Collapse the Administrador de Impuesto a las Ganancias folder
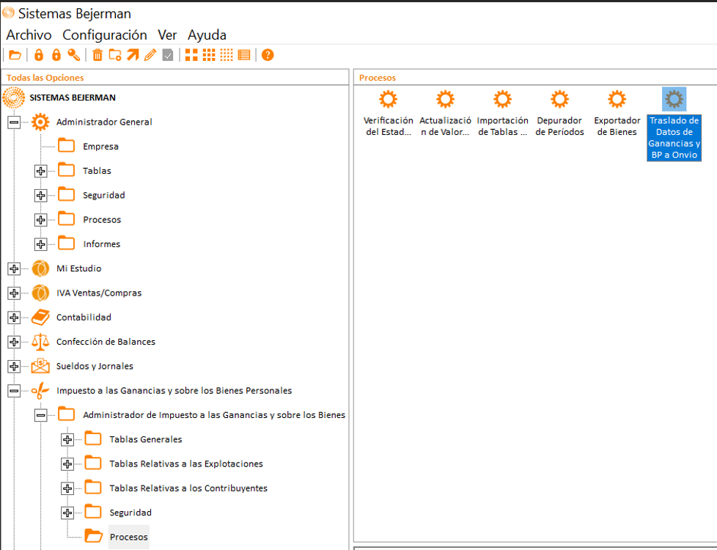This screenshot has width=717, height=550. pos(41,416)
